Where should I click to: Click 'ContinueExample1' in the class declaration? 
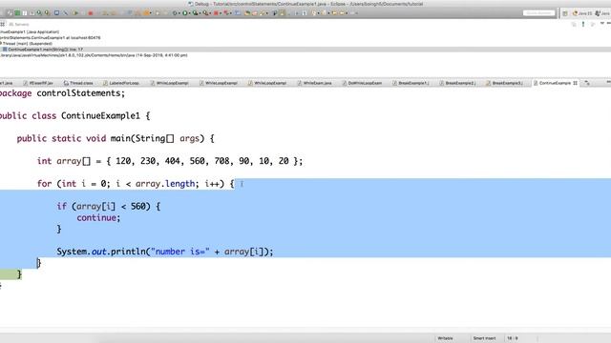(x=100, y=116)
